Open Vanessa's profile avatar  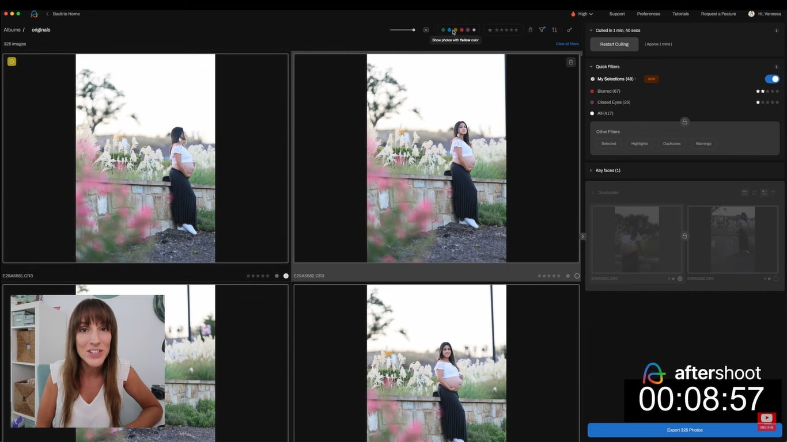(x=751, y=14)
